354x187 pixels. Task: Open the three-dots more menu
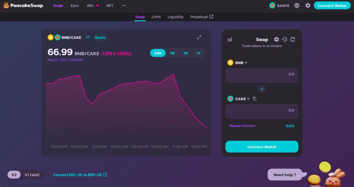124,6
